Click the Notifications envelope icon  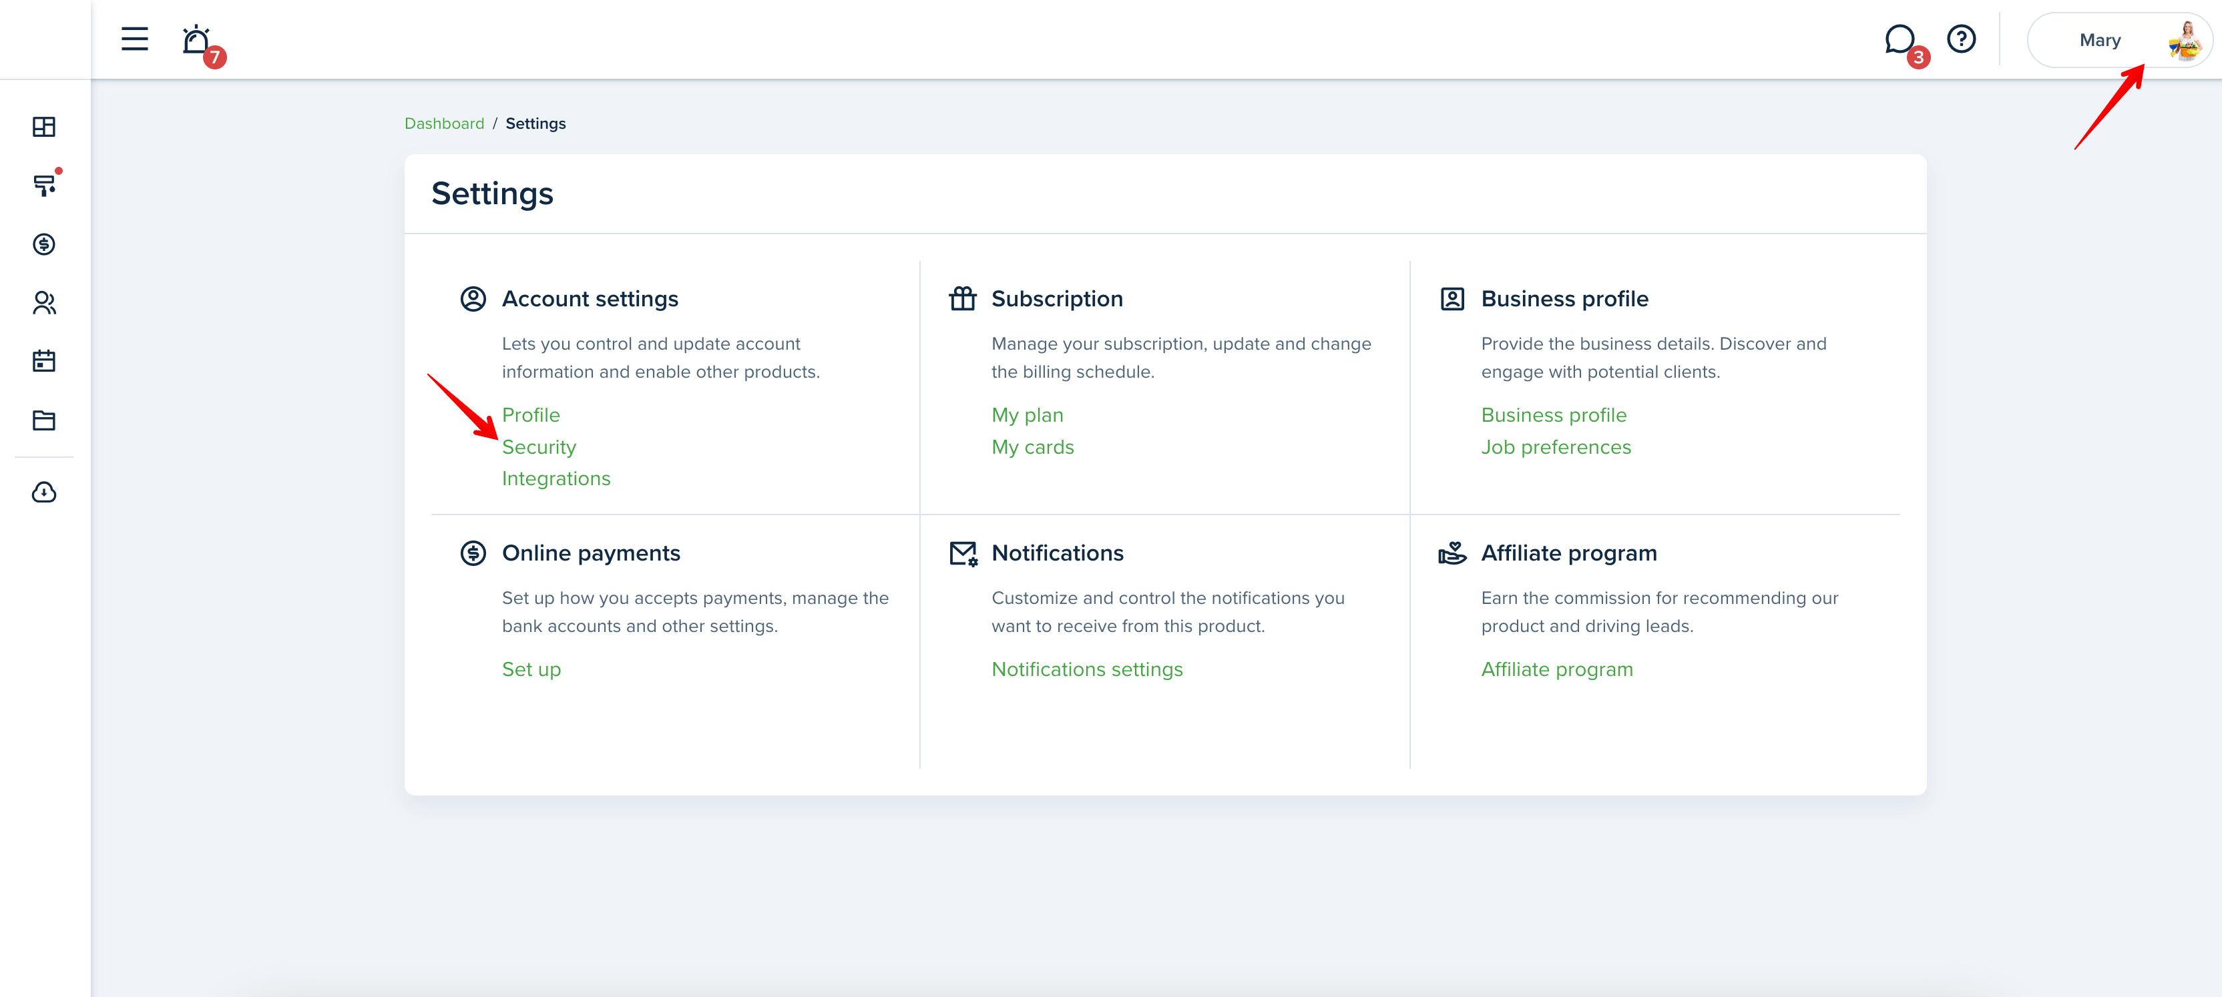(963, 554)
